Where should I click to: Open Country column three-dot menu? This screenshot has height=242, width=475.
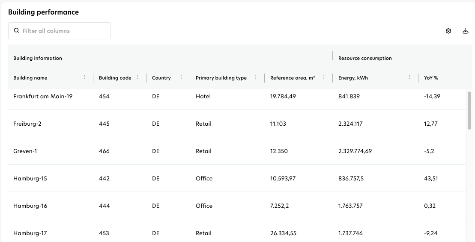point(181,77)
